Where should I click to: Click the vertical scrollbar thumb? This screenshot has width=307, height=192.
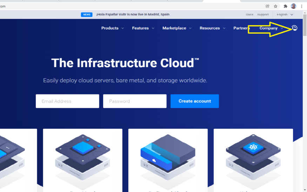[x=305, y=25]
